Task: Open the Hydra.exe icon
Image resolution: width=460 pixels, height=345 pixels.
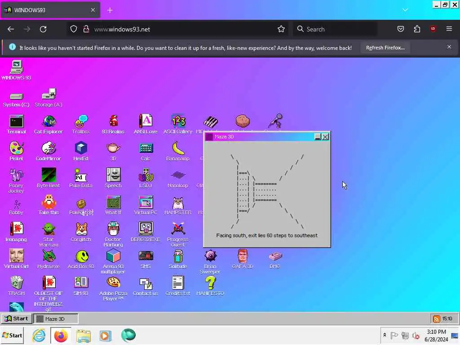Action: click(x=49, y=259)
